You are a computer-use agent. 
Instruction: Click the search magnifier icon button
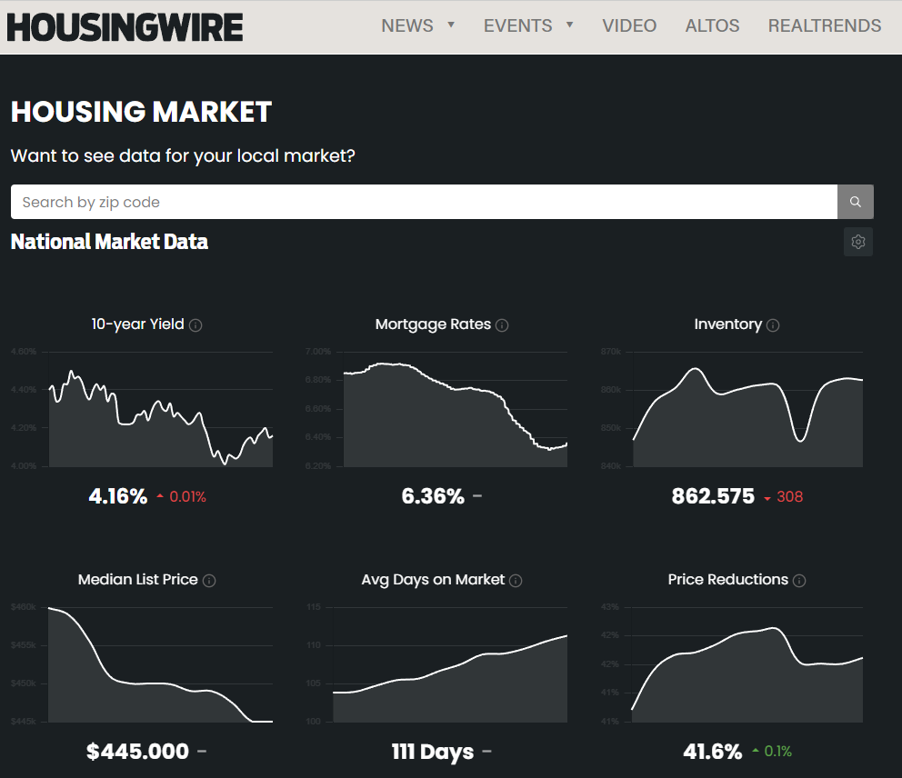click(x=855, y=202)
